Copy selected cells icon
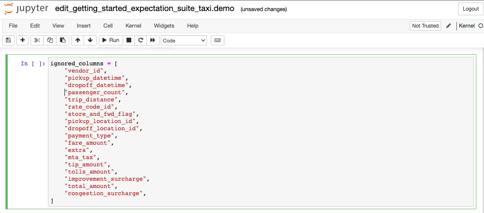484x213 pixels. [50, 40]
